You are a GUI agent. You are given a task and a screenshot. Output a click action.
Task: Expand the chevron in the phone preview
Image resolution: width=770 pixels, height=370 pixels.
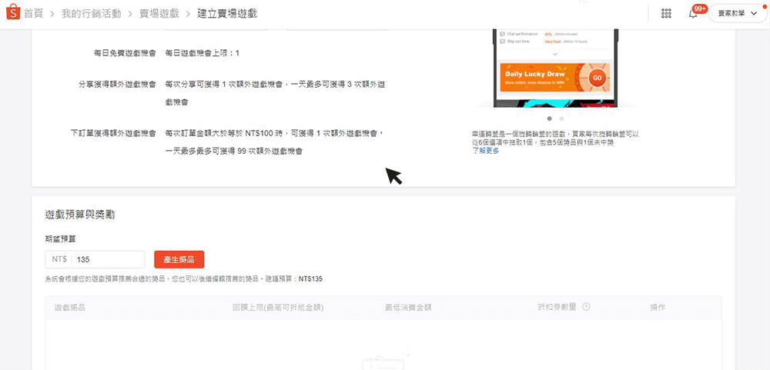pos(555,54)
